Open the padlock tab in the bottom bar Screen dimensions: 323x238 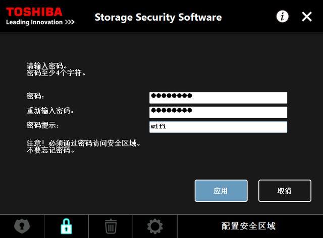click(66, 226)
